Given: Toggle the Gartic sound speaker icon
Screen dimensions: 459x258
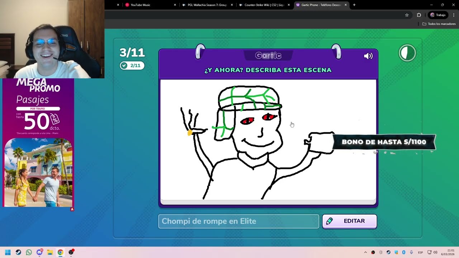Looking at the screenshot, I should (x=368, y=56).
